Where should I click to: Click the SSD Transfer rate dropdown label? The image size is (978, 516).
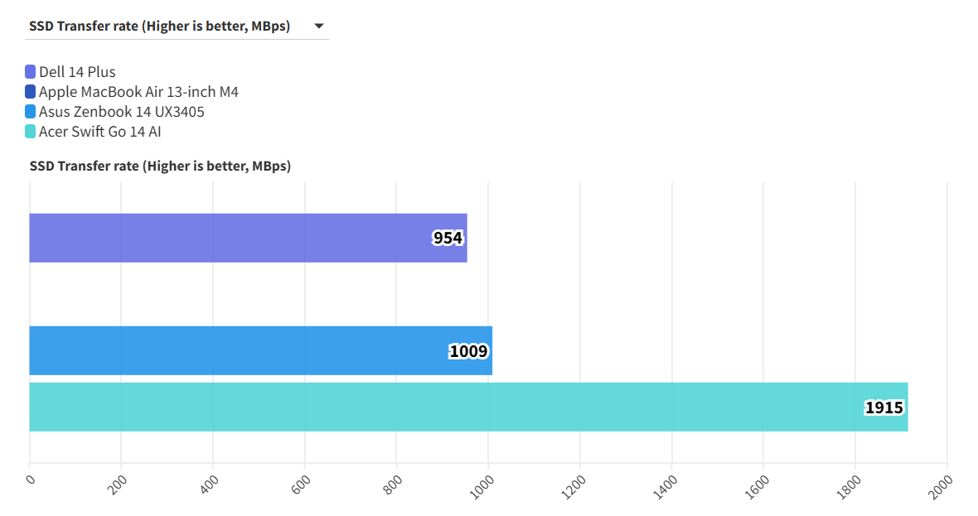[x=159, y=26]
